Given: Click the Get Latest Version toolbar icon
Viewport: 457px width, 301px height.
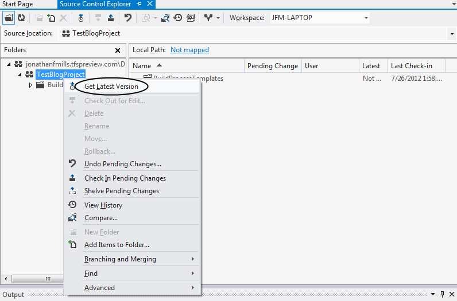Looking at the screenshot, I should click(x=81, y=18).
